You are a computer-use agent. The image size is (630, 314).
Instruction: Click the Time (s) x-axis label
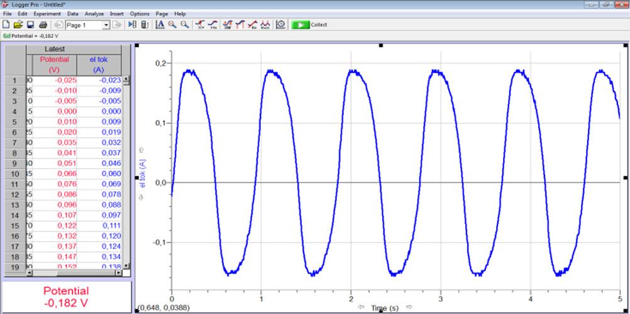click(x=385, y=308)
